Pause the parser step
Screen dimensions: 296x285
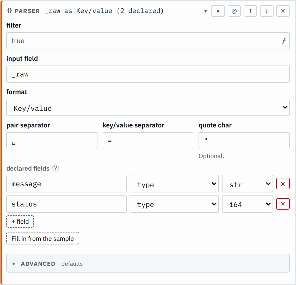click(x=218, y=11)
